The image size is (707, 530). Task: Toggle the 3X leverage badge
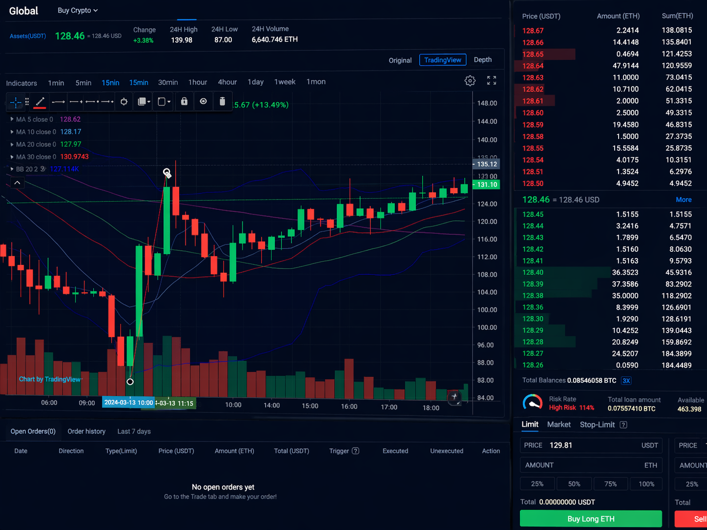pos(626,380)
